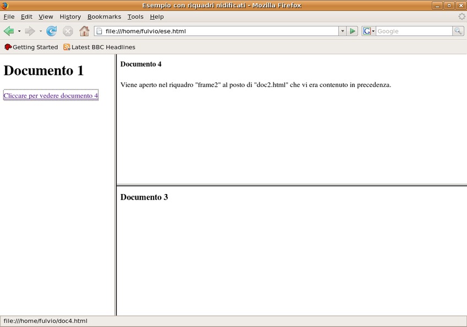Image resolution: width=467 pixels, height=327 pixels.
Task: Open the Latest BBC Headlines feed bookmark
Action: pos(99,47)
